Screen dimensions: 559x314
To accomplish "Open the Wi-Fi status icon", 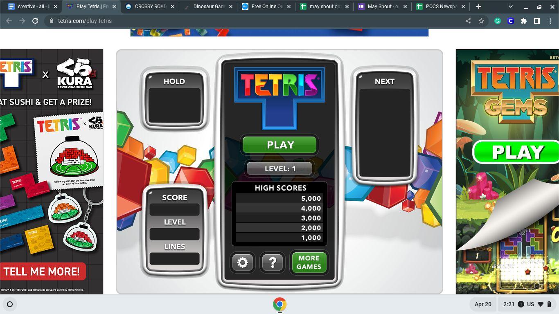I will click(x=541, y=304).
